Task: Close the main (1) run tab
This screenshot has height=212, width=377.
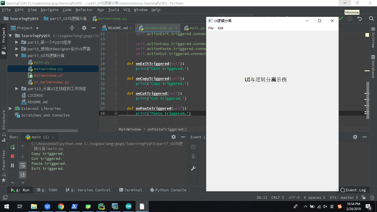Action: (53, 137)
